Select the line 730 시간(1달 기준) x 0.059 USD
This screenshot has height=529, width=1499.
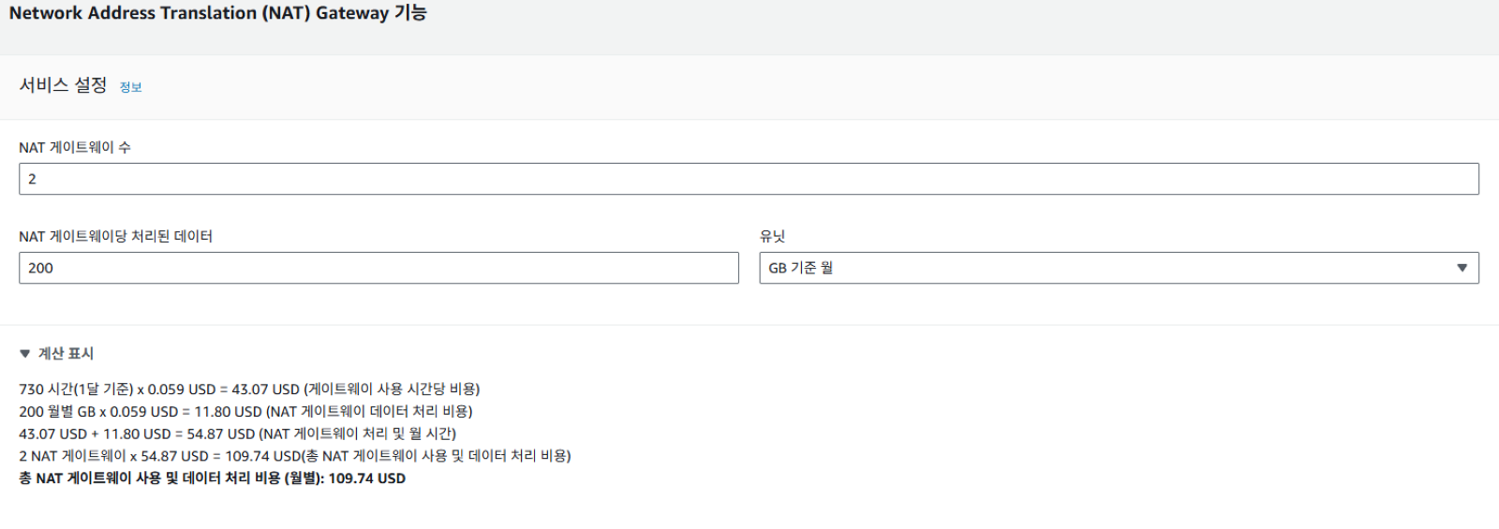tap(249, 389)
